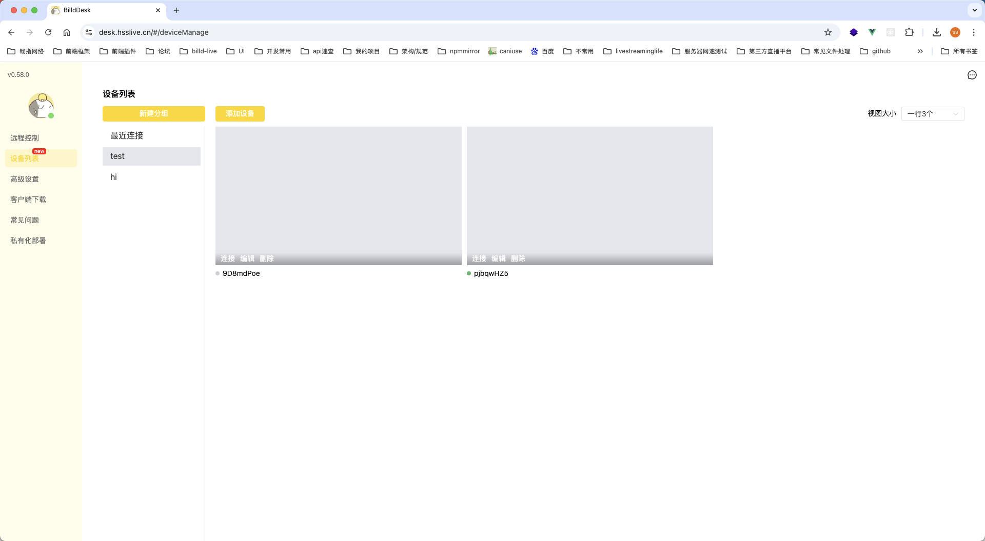
Task: Select the 9D8mdPoe device preview thumbnail
Action: (x=339, y=196)
